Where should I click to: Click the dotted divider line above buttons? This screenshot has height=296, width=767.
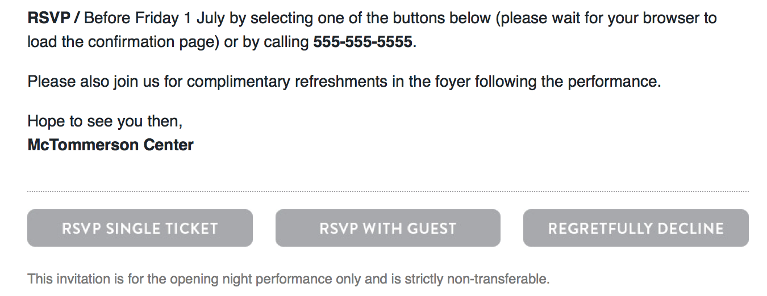click(x=388, y=192)
